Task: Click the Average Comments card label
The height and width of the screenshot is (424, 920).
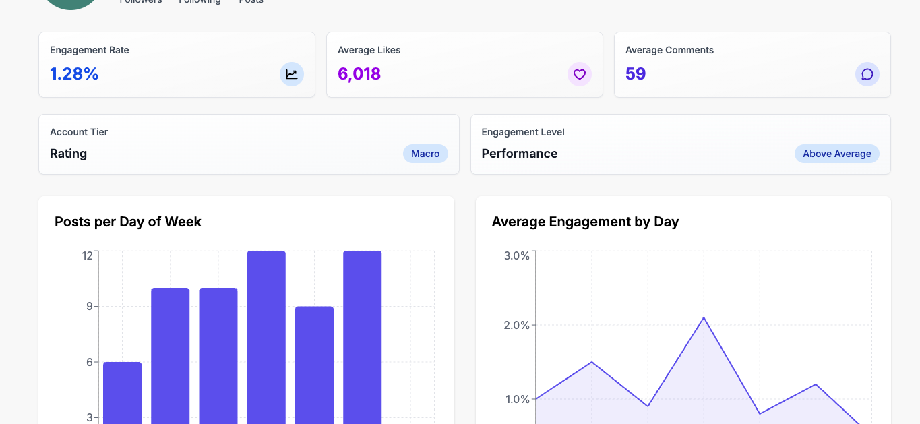Action: click(669, 50)
